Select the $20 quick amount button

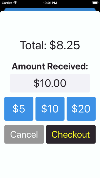[x=81, y=109]
